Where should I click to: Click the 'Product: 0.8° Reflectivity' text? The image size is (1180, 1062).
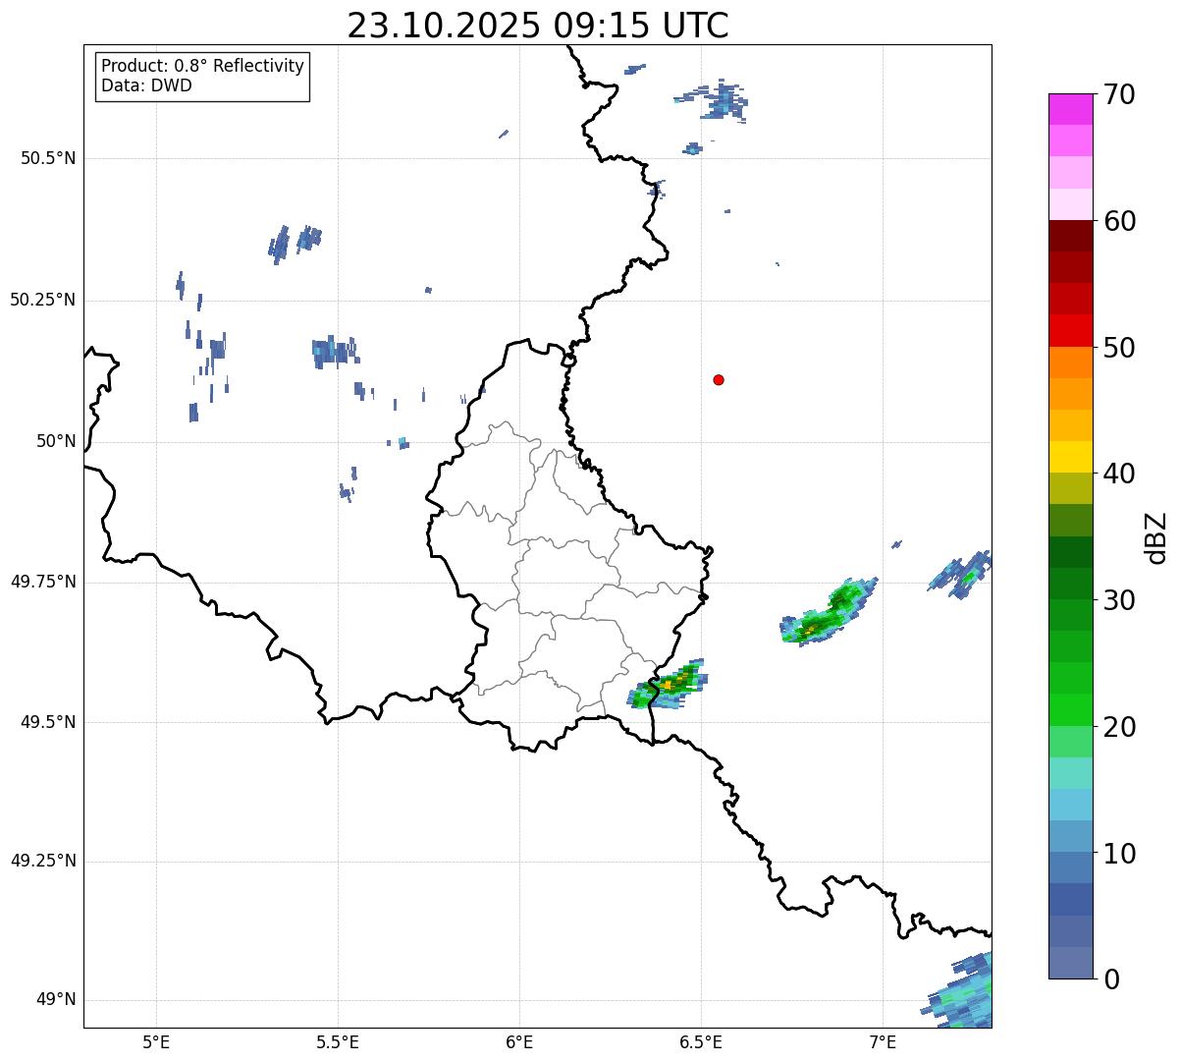click(x=203, y=66)
